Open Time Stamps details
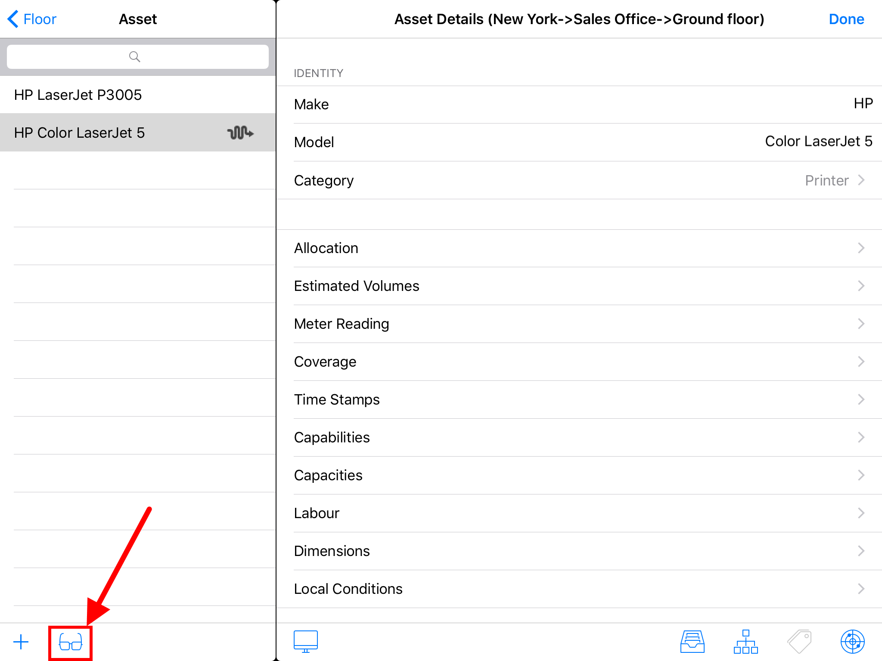 click(579, 400)
